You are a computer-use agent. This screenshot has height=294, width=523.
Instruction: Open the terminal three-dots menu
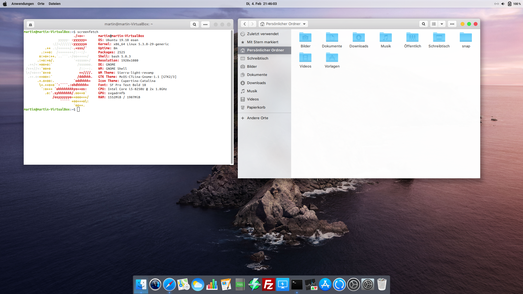point(205,24)
